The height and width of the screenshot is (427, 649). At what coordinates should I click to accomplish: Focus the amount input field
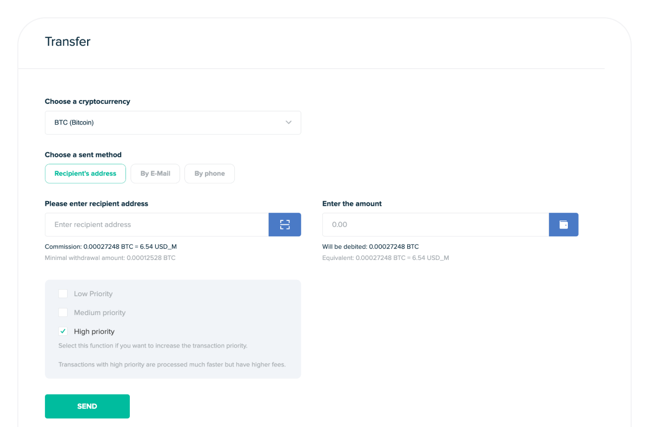point(436,224)
